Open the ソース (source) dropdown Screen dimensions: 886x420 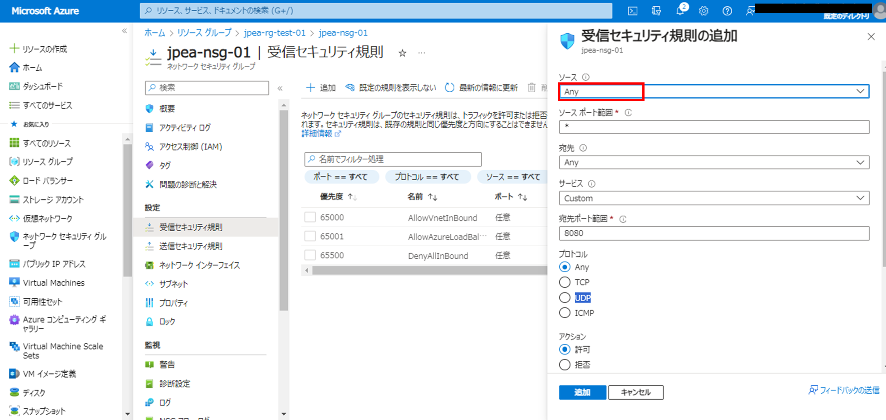click(714, 91)
